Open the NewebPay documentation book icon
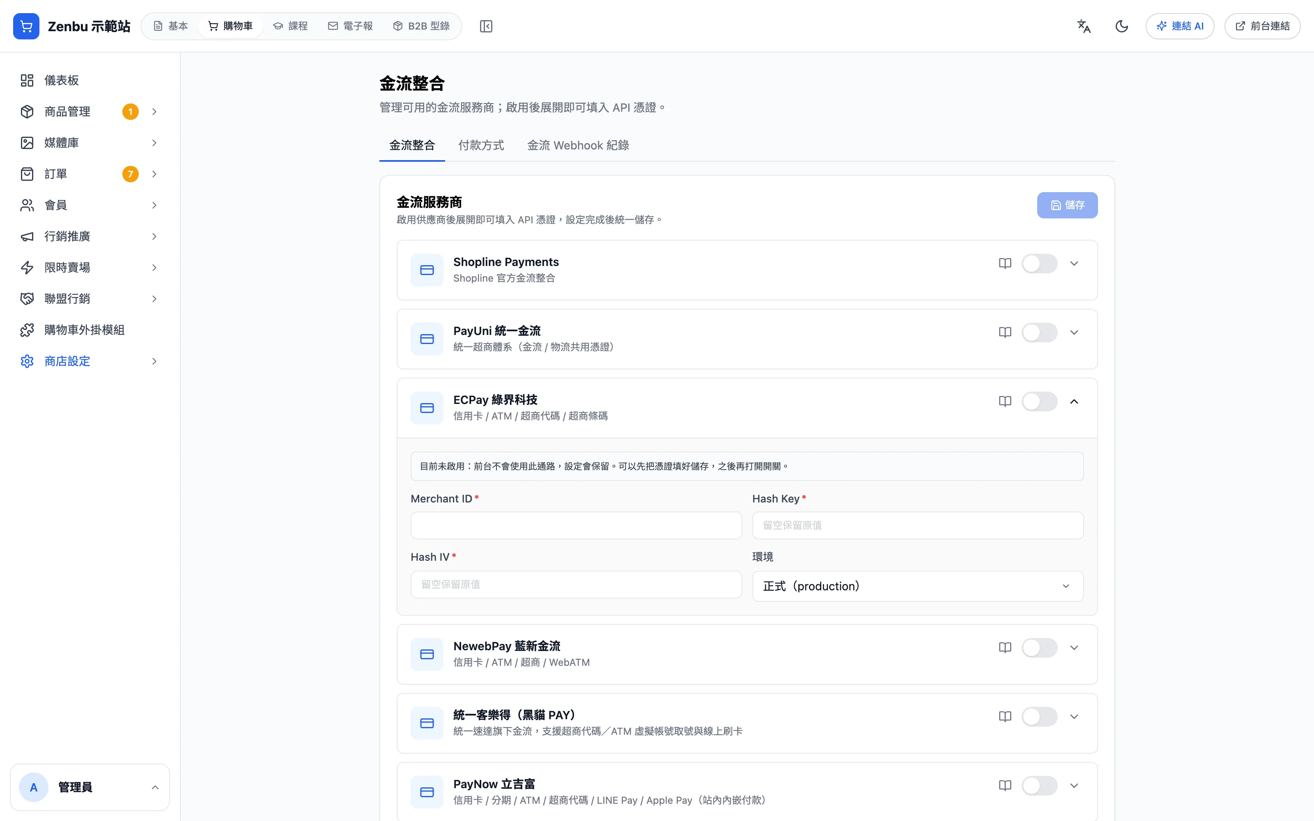The height and width of the screenshot is (821, 1314). point(1005,647)
